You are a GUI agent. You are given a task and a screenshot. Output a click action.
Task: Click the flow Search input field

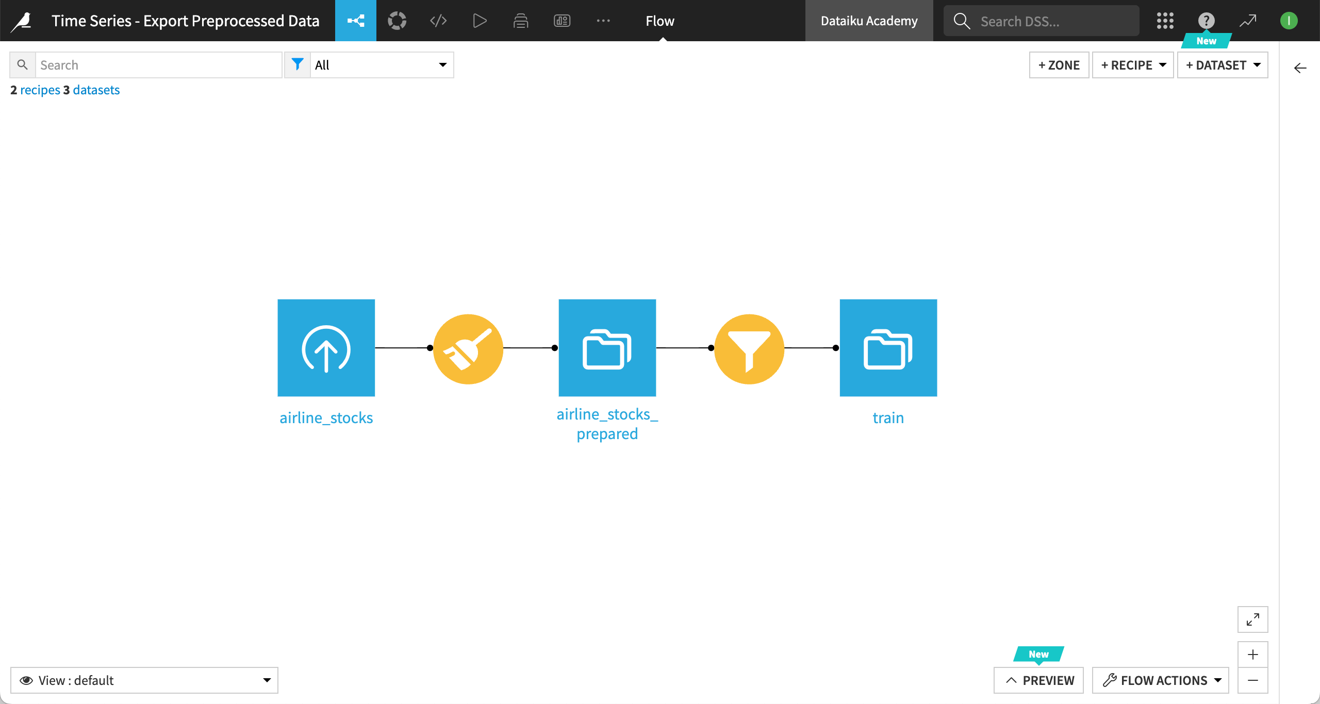[x=158, y=65]
